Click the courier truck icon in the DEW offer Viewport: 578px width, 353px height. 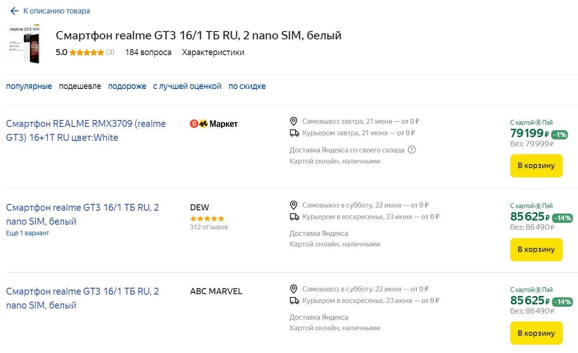pos(294,217)
